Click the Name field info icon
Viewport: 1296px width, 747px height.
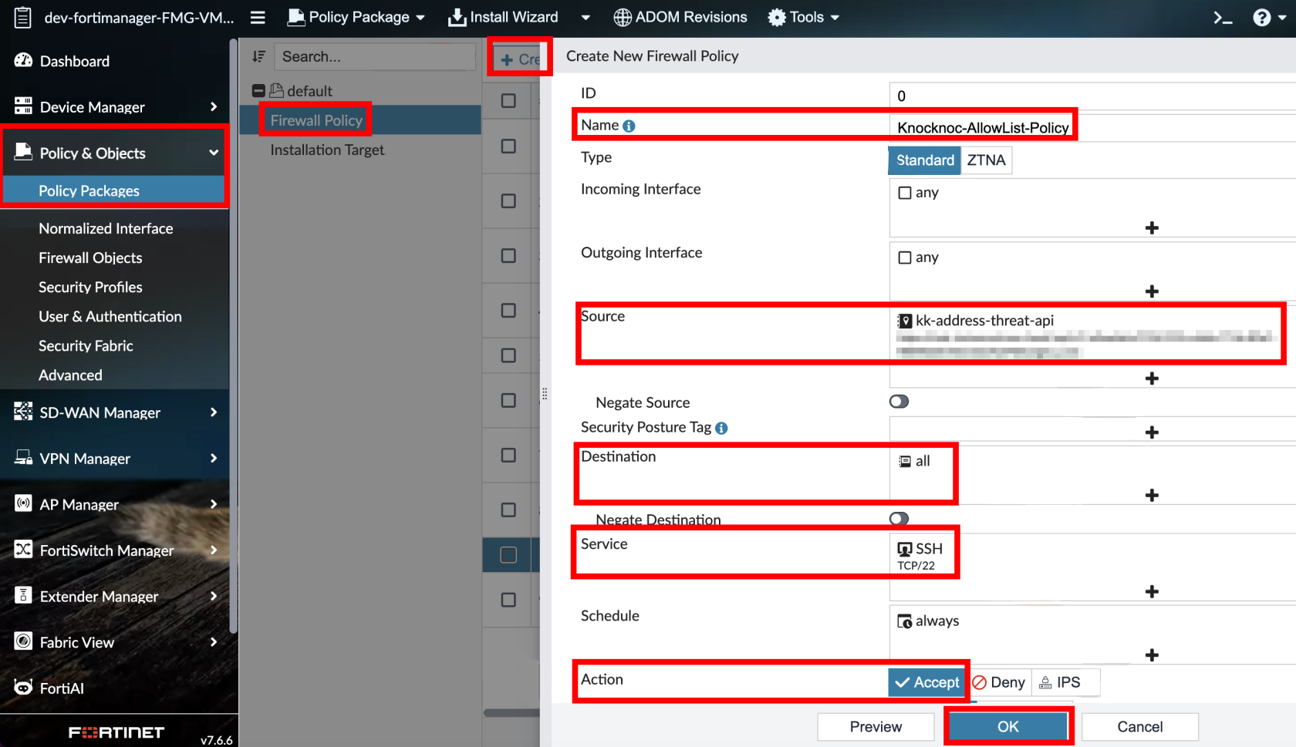tap(629, 126)
